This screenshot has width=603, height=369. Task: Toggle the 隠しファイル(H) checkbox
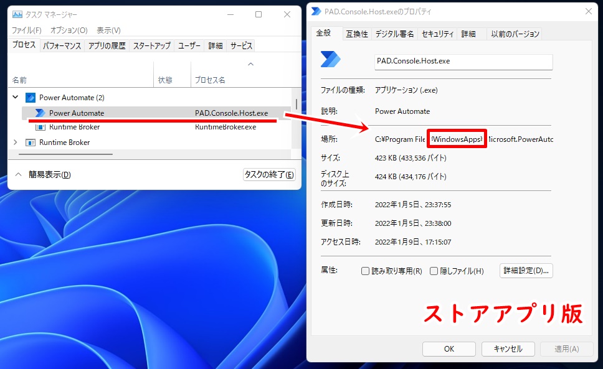point(434,271)
